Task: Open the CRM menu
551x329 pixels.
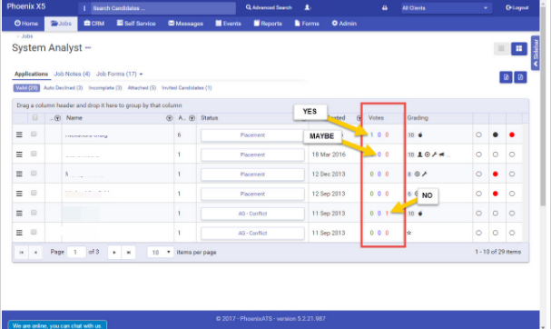Action: click(94, 24)
